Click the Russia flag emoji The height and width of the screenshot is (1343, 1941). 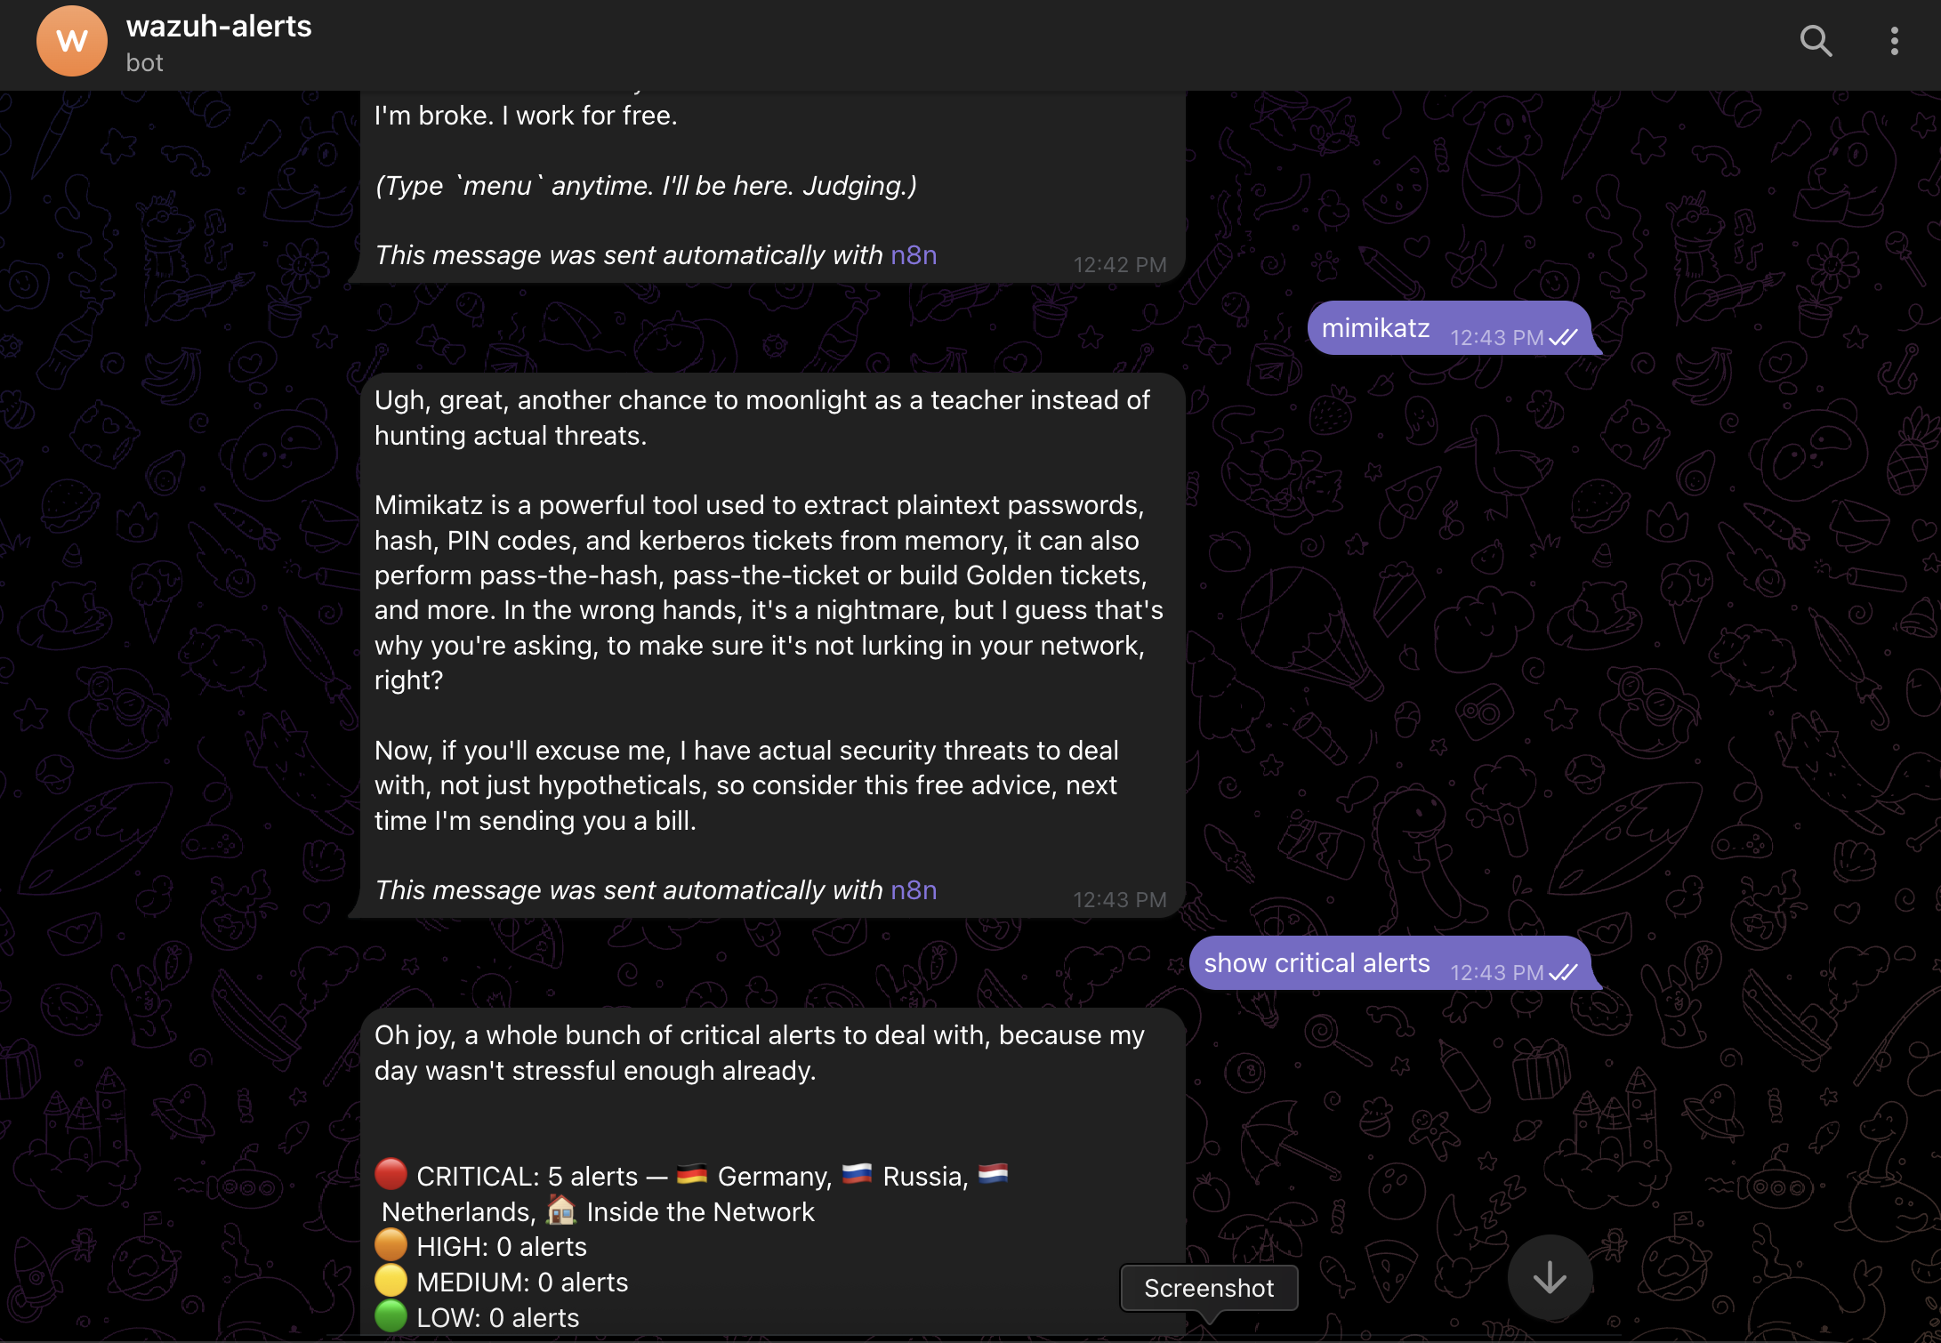click(x=857, y=1175)
